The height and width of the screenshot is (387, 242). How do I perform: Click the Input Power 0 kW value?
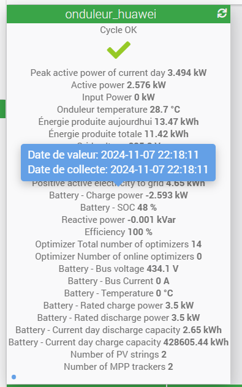pos(145,97)
